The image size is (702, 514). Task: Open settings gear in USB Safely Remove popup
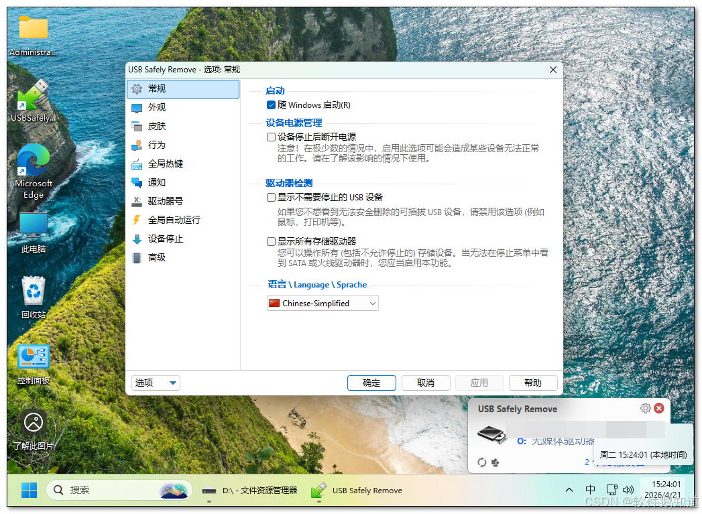coord(645,408)
